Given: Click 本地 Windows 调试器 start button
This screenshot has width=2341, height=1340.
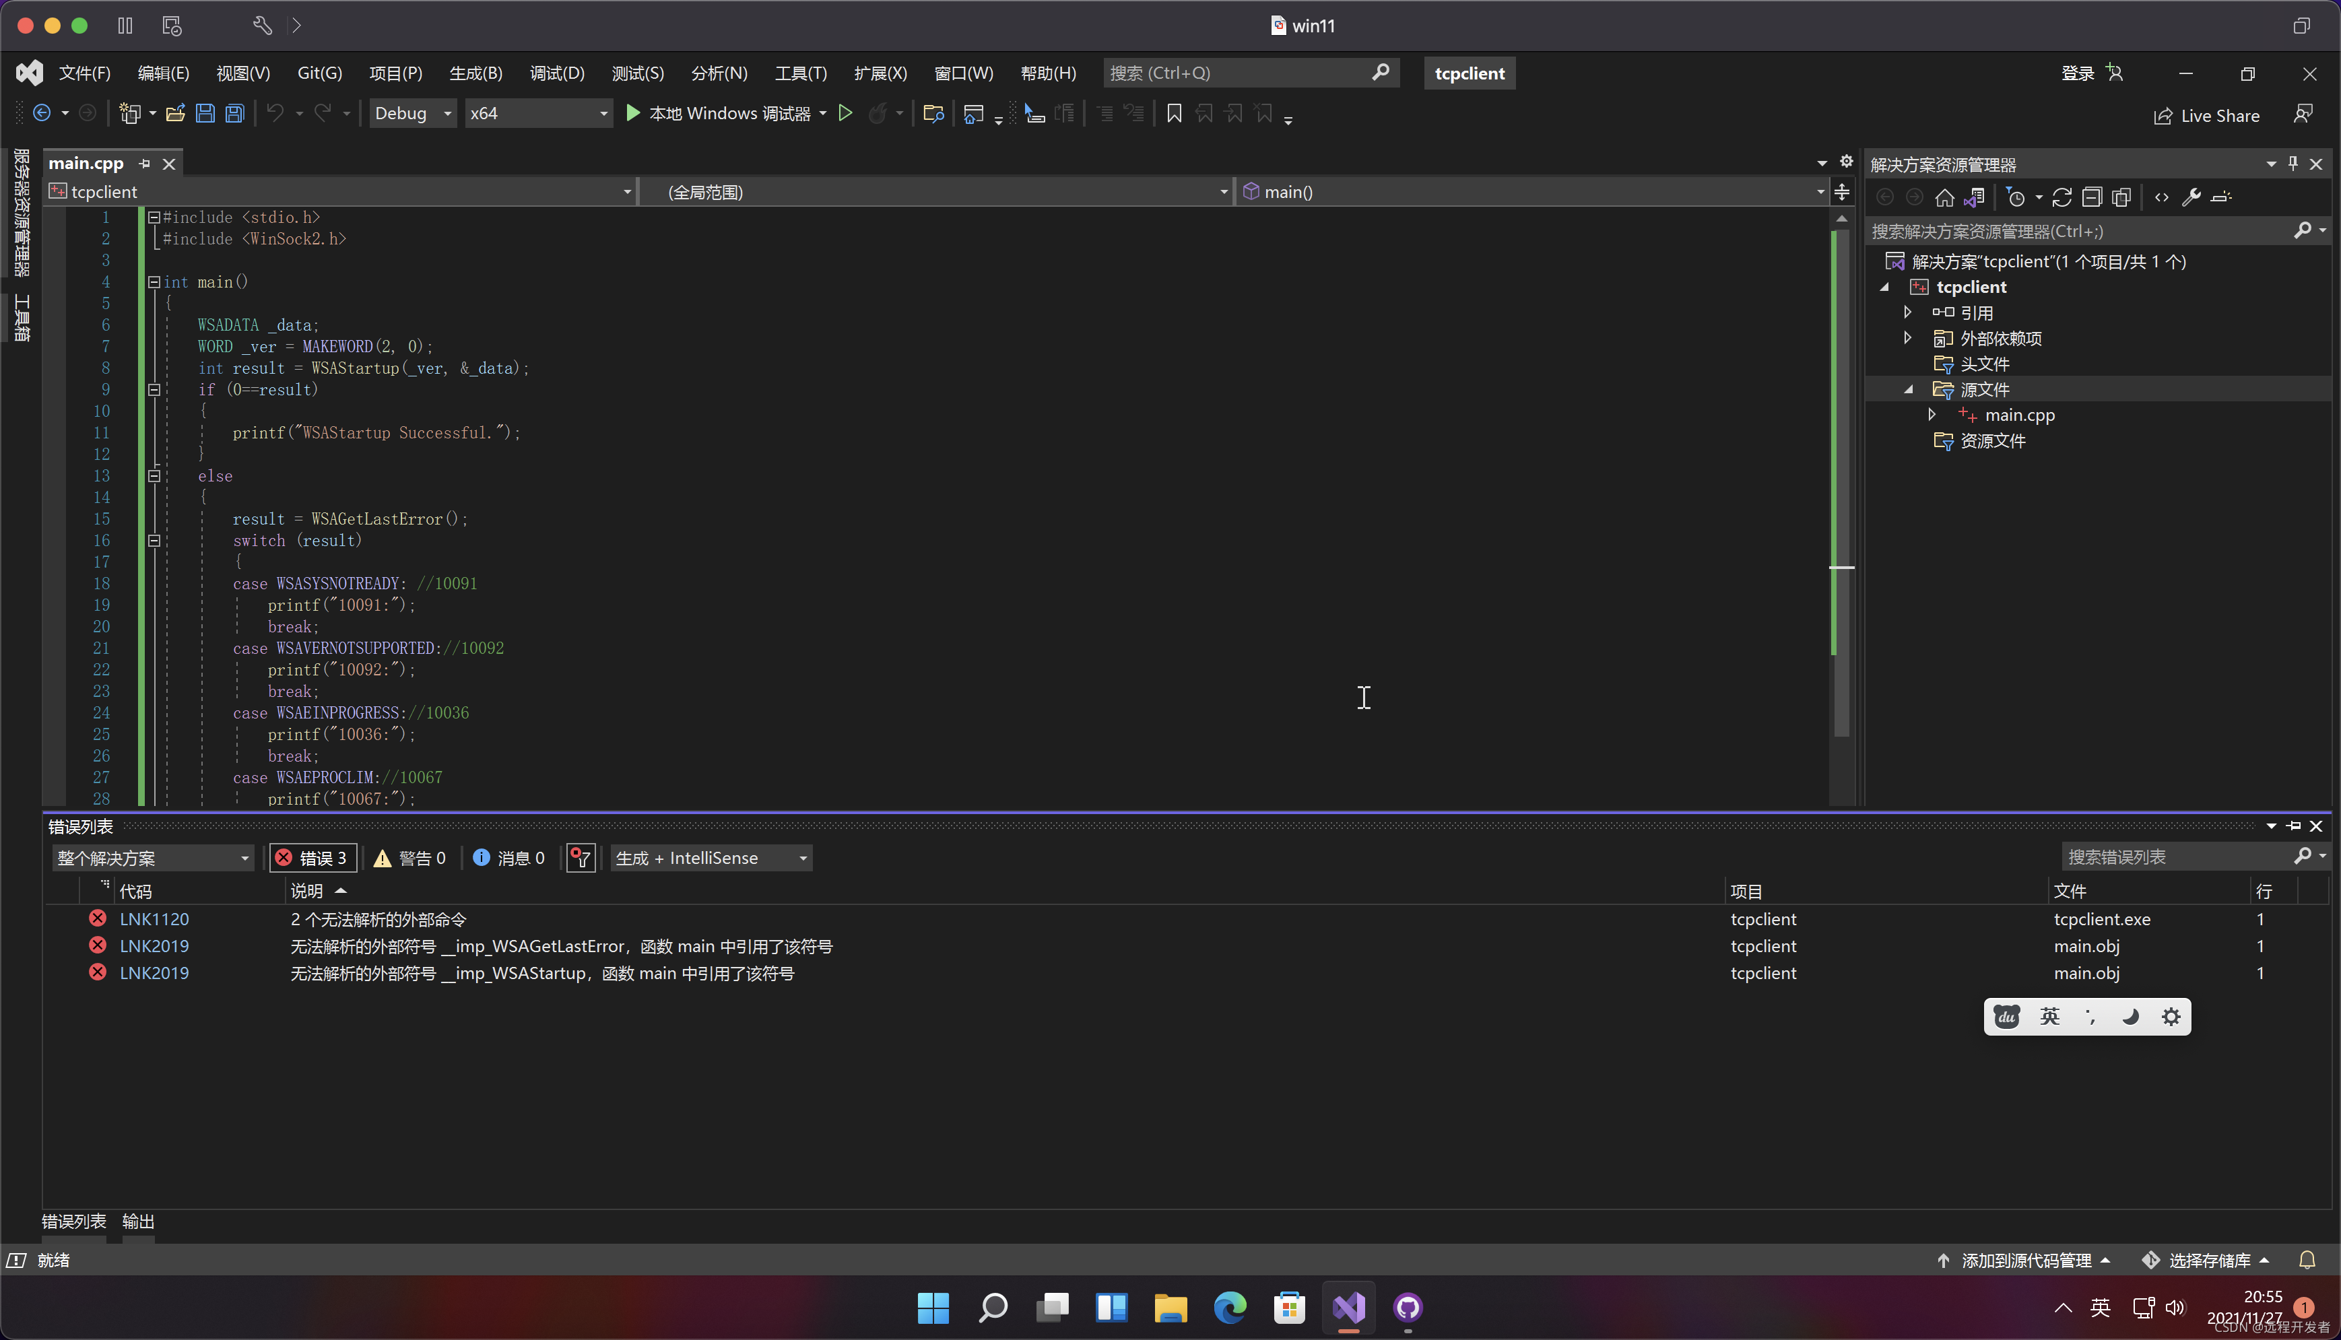Looking at the screenshot, I should coord(718,113).
